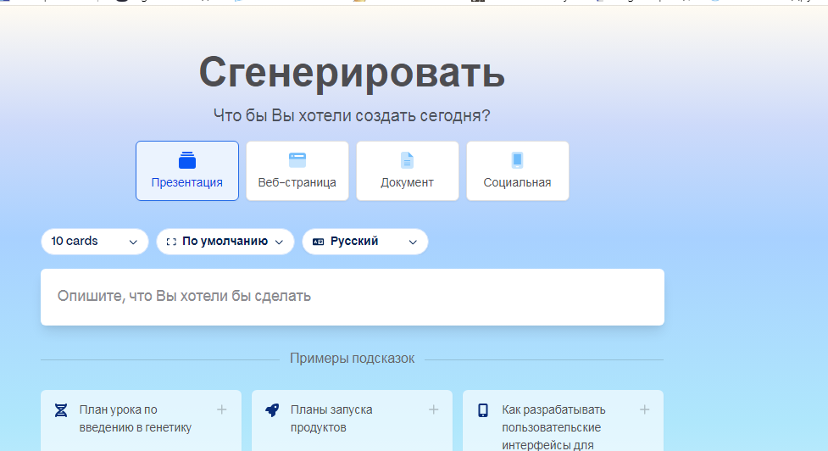Click the DNA icon on genetics prompt
The height and width of the screenshot is (451, 828).
(61, 410)
